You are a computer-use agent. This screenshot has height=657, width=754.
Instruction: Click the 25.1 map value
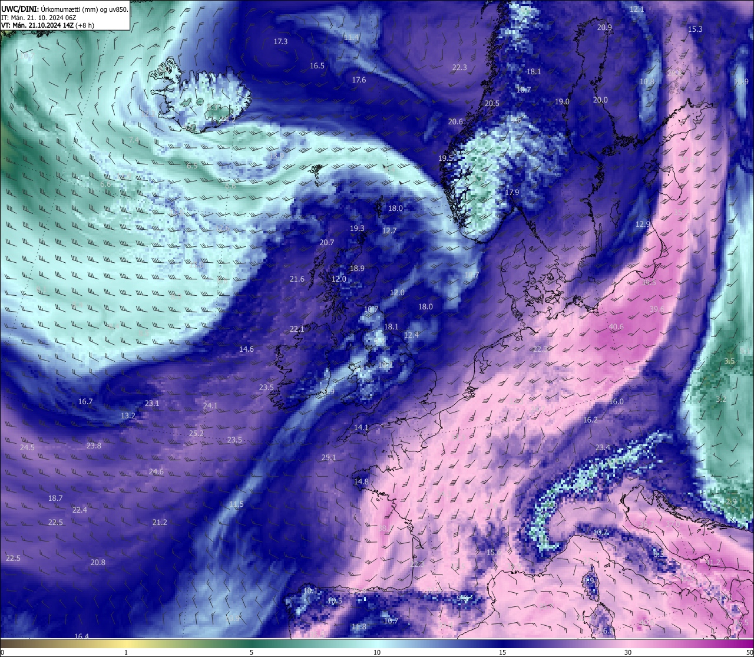(x=329, y=458)
